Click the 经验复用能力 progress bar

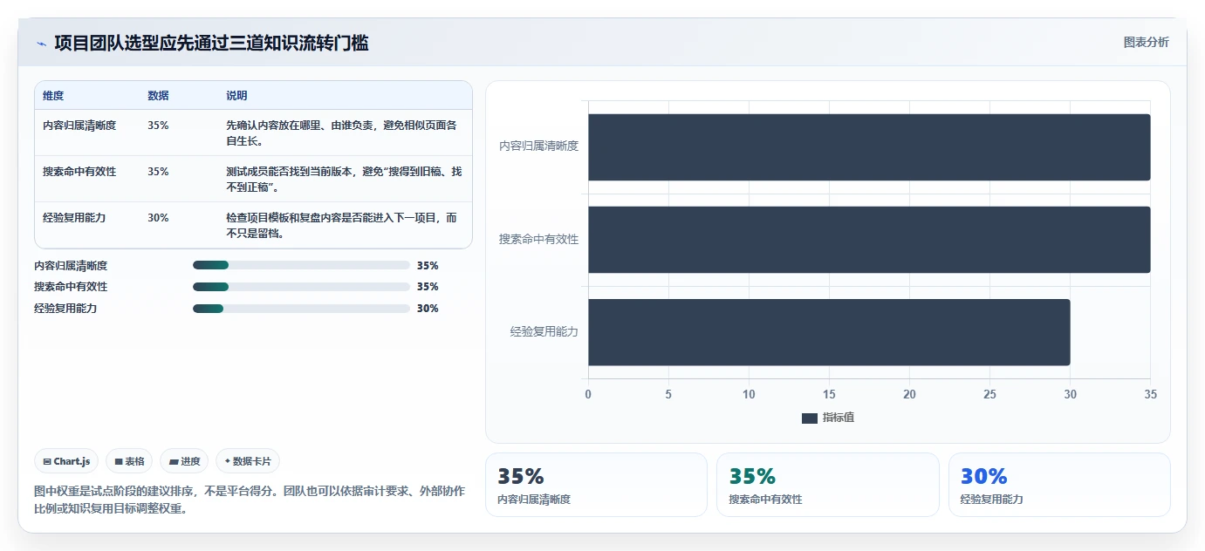pos(301,309)
